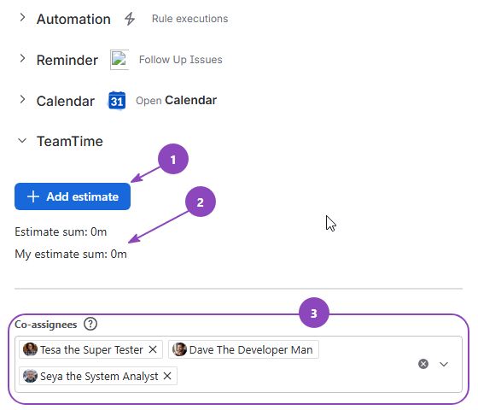Screen dimensions: 478x410
Task: Clear all co-assignees with circled X icon
Action: click(x=423, y=364)
